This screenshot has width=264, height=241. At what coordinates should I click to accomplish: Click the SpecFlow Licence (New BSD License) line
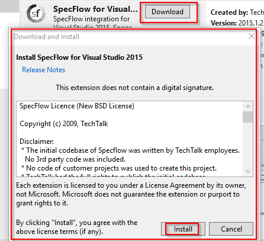click(77, 106)
